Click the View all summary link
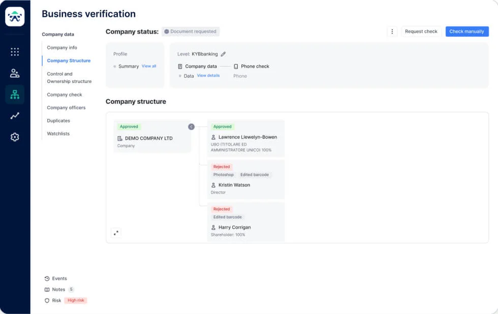Viewport: 498px width, 314px height. click(149, 66)
